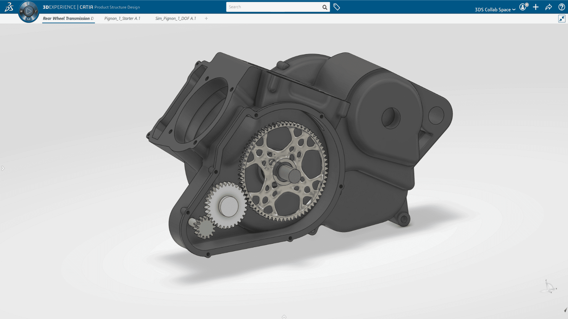Click the Search magnifier icon
The image size is (568, 319).
tap(325, 6)
